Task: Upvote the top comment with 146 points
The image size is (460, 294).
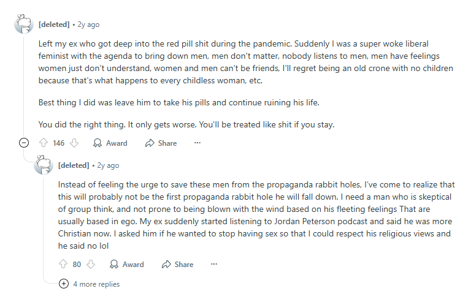Action: point(44,143)
